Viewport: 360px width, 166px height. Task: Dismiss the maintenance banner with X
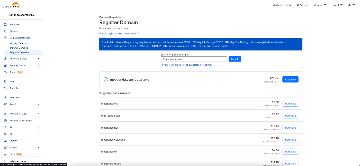coord(299,44)
